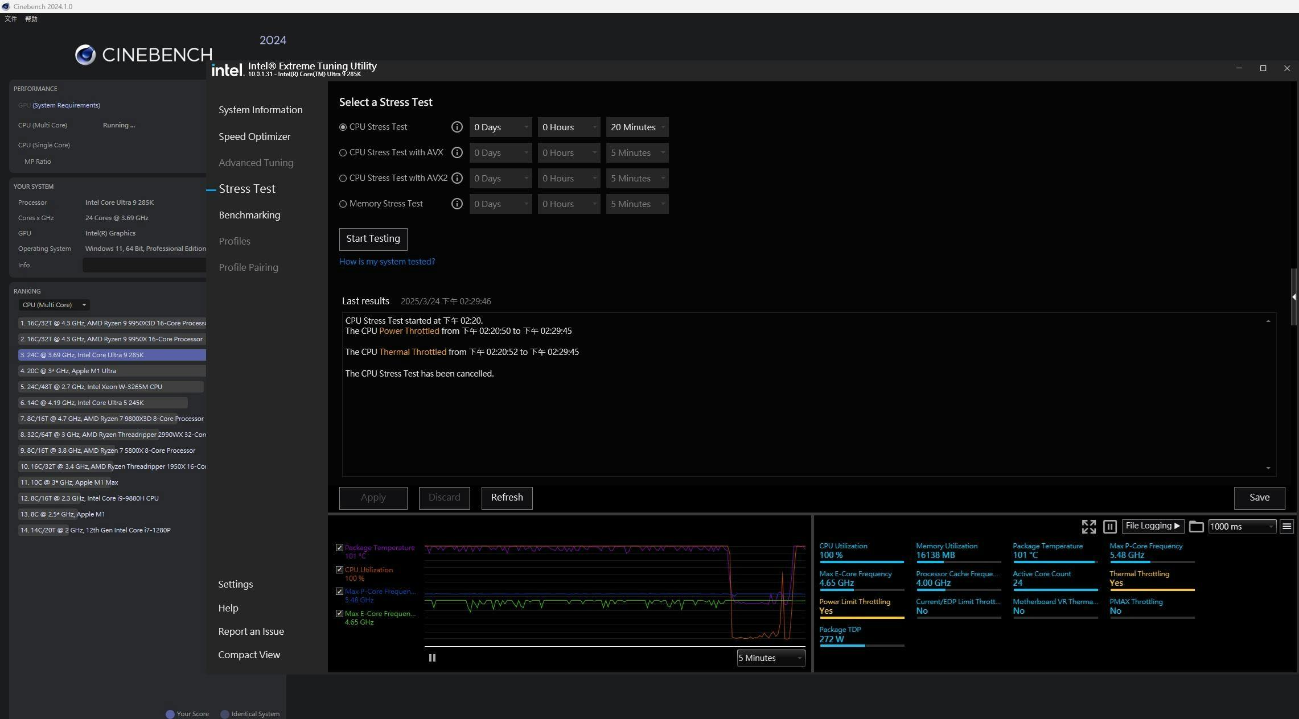Click the Start Testing button
The height and width of the screenshot is (719, 1299).
click(x=373, y=239)
